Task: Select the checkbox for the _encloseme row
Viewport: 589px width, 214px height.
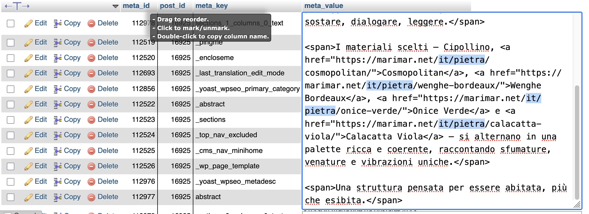Action: tap(11, 58)
